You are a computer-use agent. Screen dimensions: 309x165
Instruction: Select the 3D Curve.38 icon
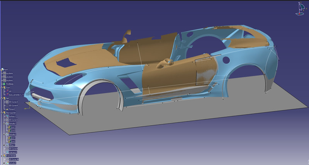[x=7, y=159]
